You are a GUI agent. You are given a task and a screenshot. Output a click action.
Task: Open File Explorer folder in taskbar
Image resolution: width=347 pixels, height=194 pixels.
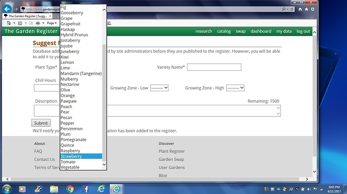pos(54,189)
